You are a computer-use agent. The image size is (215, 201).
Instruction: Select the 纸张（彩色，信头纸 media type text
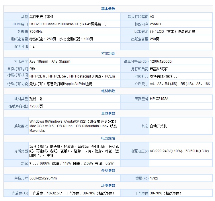coord(74,151)
